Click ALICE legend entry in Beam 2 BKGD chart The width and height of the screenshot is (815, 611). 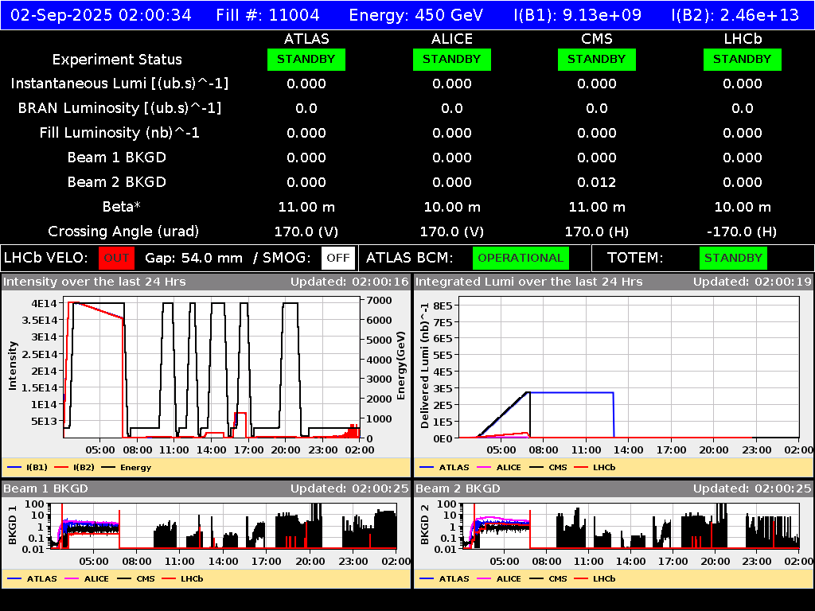click(x=499, y=579)
